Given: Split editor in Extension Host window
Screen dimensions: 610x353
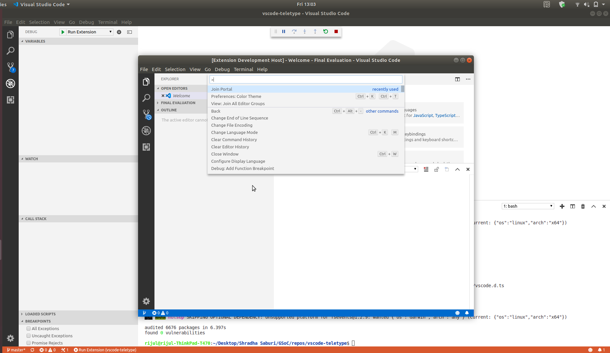Looking at the screenshot, I should [x=457, y=79].
